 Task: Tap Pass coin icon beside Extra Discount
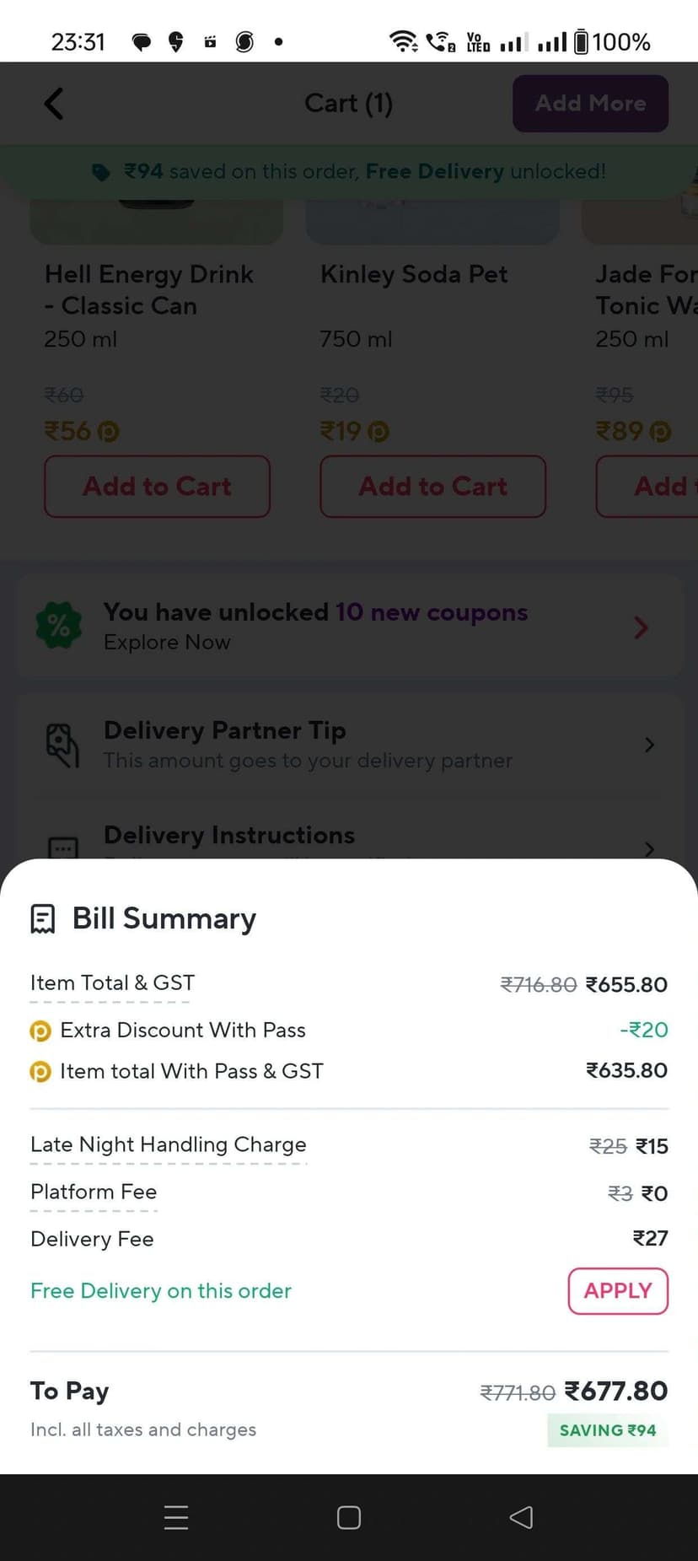point(40,1031)
